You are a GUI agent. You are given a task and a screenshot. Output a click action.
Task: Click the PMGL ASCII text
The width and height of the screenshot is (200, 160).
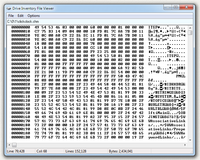(181, 76)
